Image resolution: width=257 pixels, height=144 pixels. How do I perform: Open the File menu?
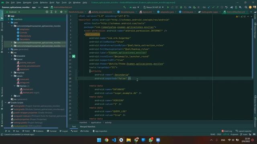(x=7, y=3)
